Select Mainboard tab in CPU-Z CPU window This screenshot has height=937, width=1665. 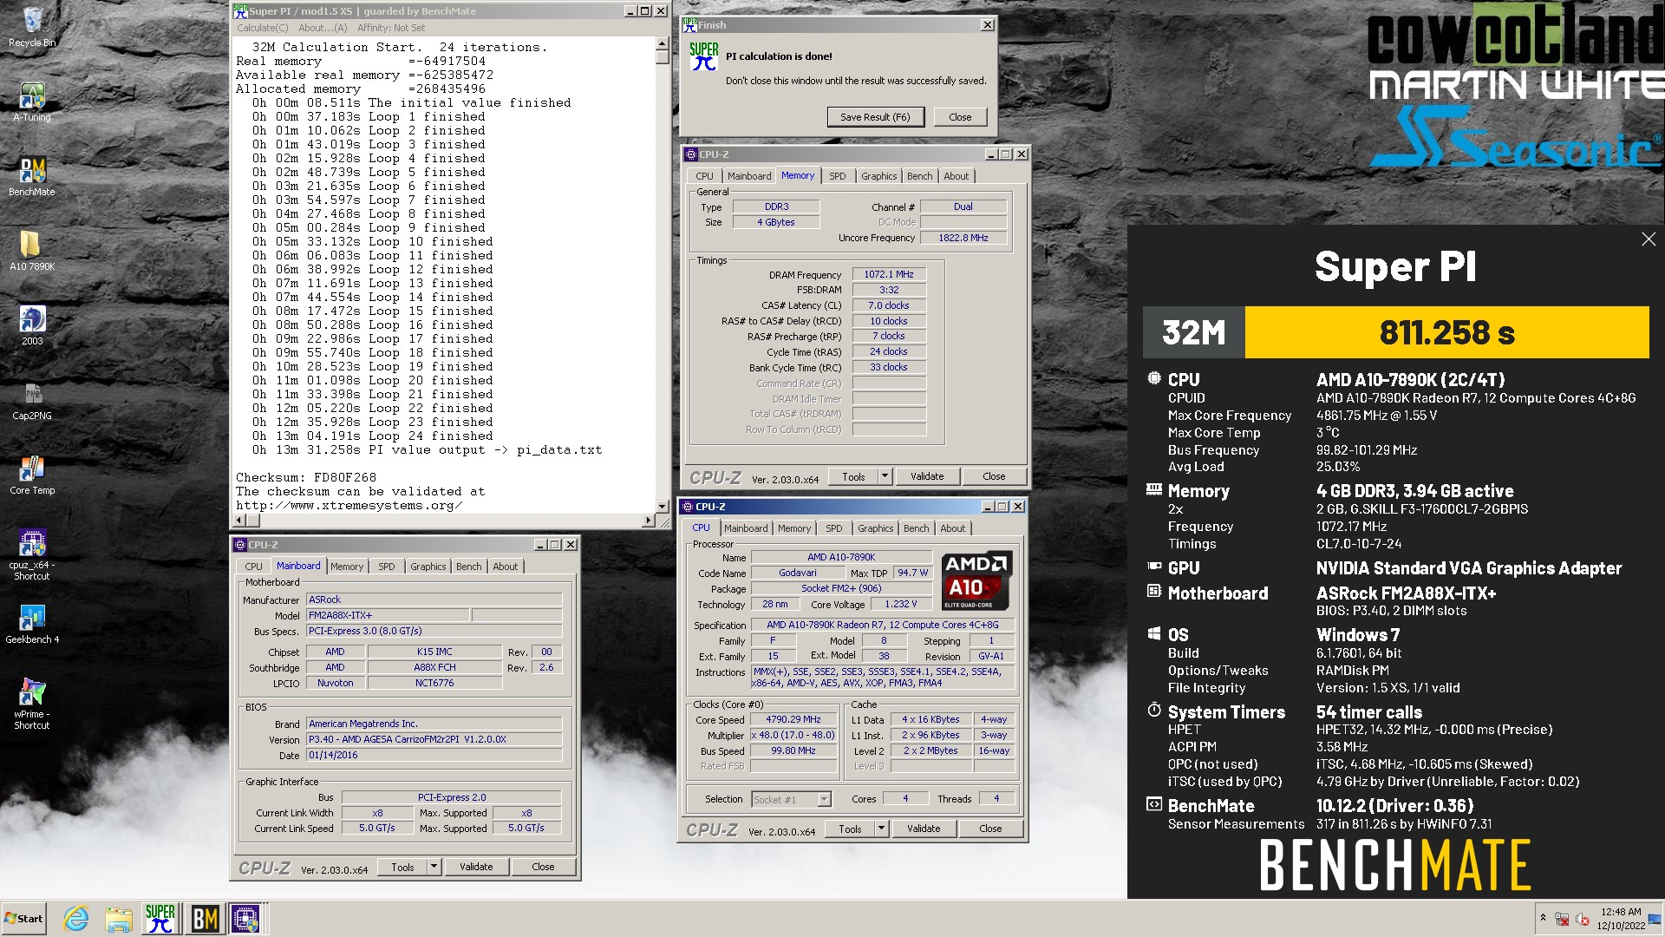click(746, 528)
